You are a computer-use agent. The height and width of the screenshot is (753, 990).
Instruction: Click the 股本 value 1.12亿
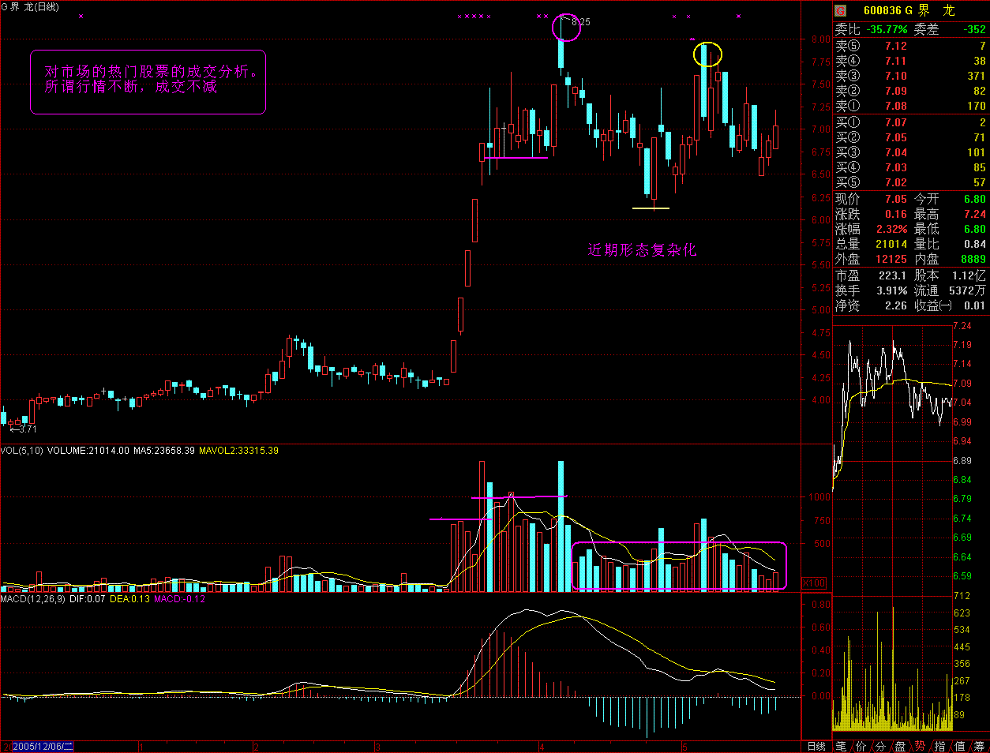[x=969, y=276]
